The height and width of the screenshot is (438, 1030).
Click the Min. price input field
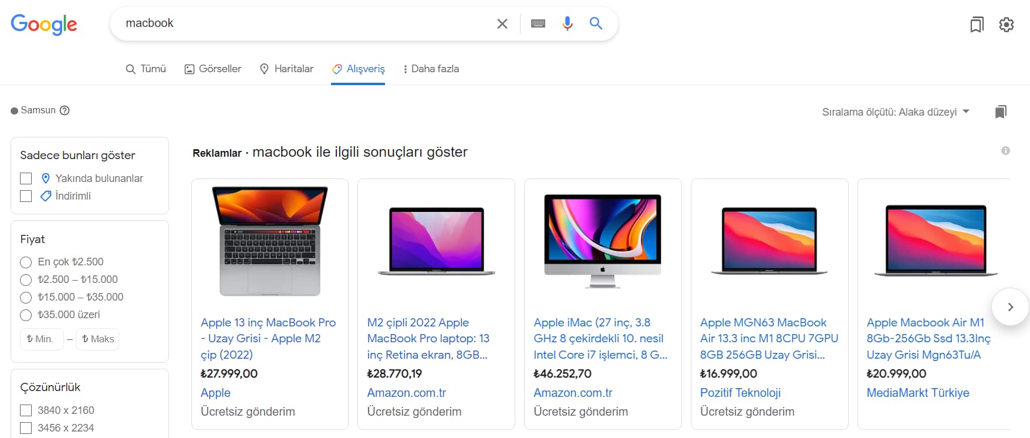coord(42,339)
